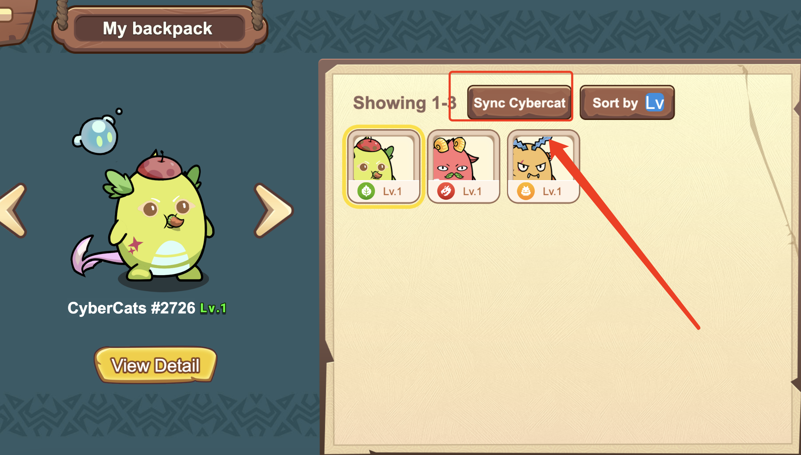Click the Sync Cybercat button
801x455 pixels.
519,103
